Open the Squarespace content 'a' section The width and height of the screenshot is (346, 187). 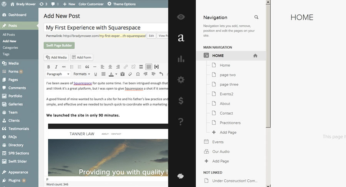click(x=181, y=38)
